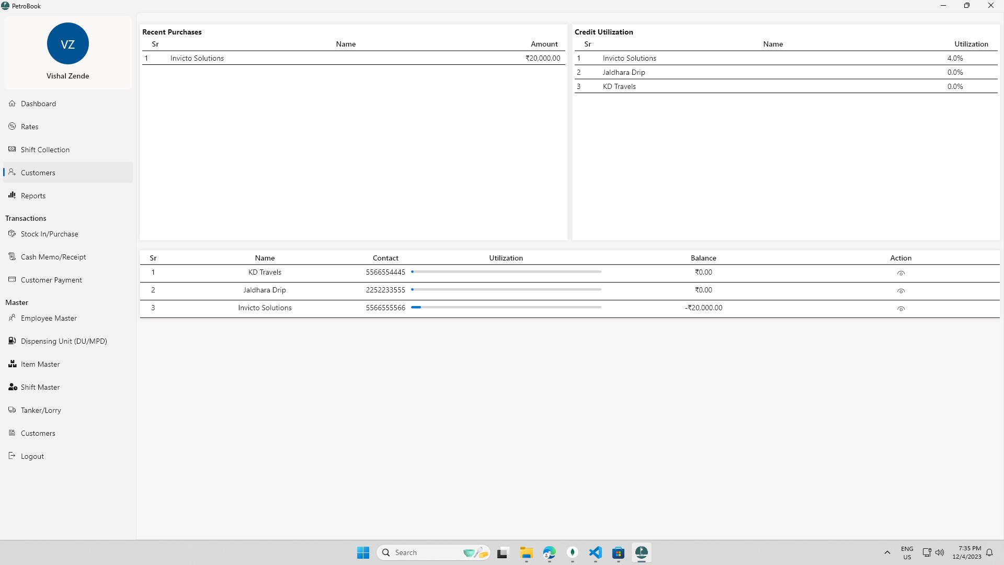
Task: View Jaldhara Drip details via eye icon
Action: 900,291
